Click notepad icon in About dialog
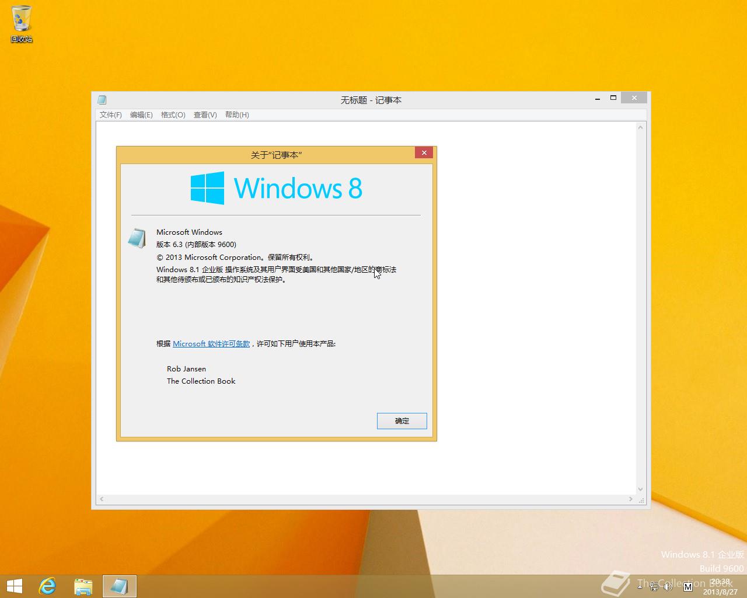 pos(137,238)
